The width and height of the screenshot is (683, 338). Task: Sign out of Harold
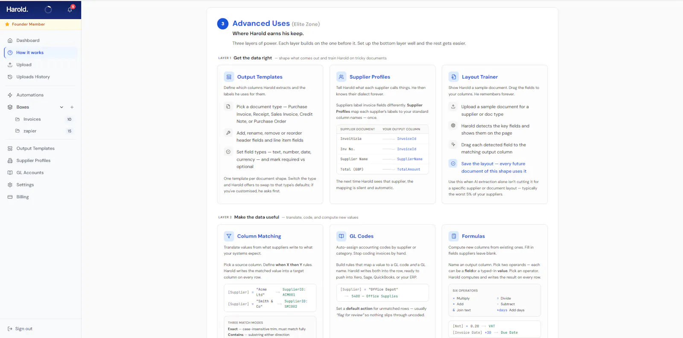point(20,329)
